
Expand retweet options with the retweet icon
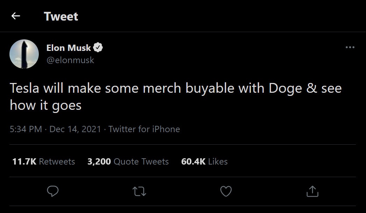139,191
